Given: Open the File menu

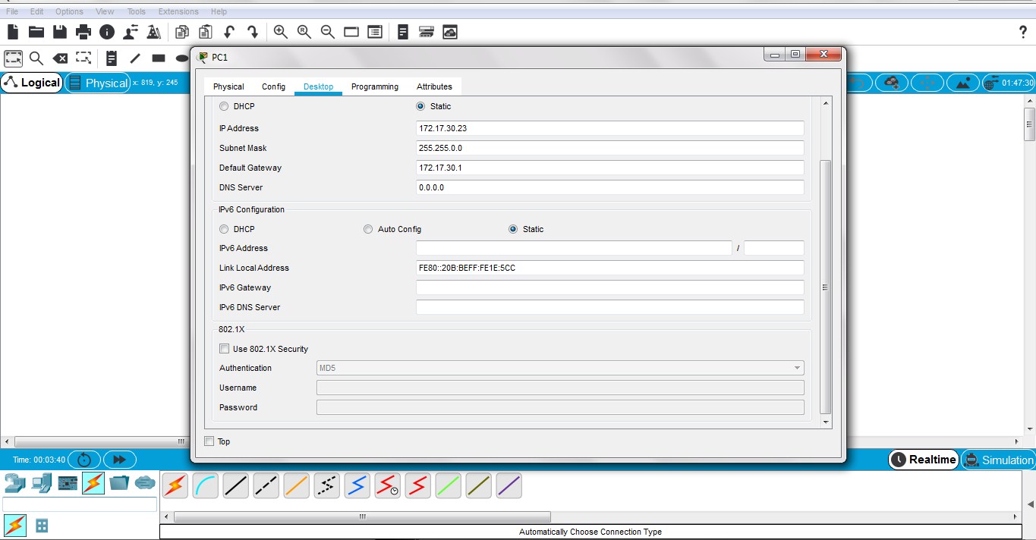Looking at the screenshot, I should pyautogui.click(x=12, y=11).
